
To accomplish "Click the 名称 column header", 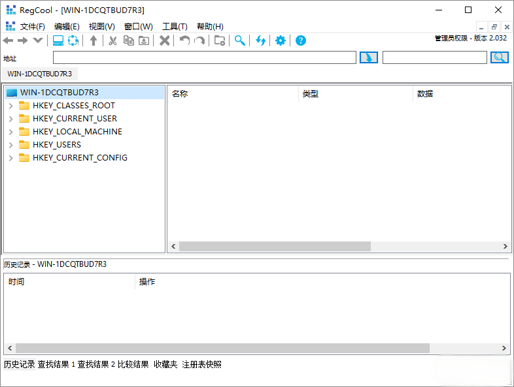I will [x=233, y=94].
